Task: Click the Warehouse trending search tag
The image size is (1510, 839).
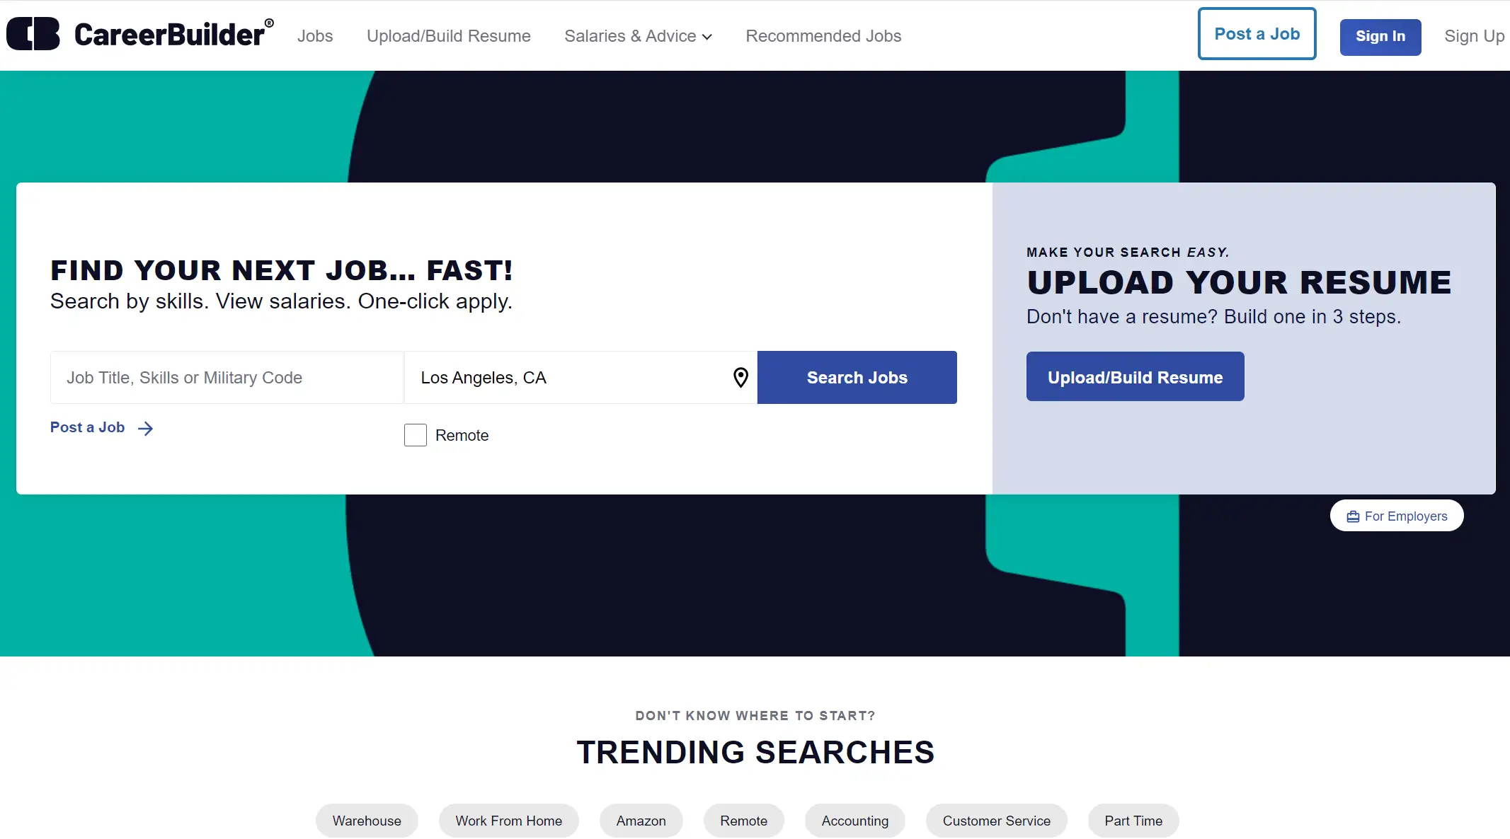Action: click(x=366, y=819)
